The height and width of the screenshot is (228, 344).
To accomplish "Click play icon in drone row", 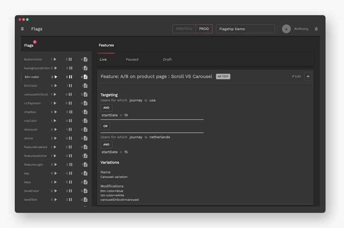I will click(56, 138).
